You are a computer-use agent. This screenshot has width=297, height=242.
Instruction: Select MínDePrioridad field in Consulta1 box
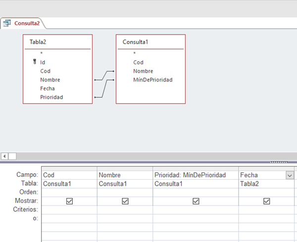152,80
